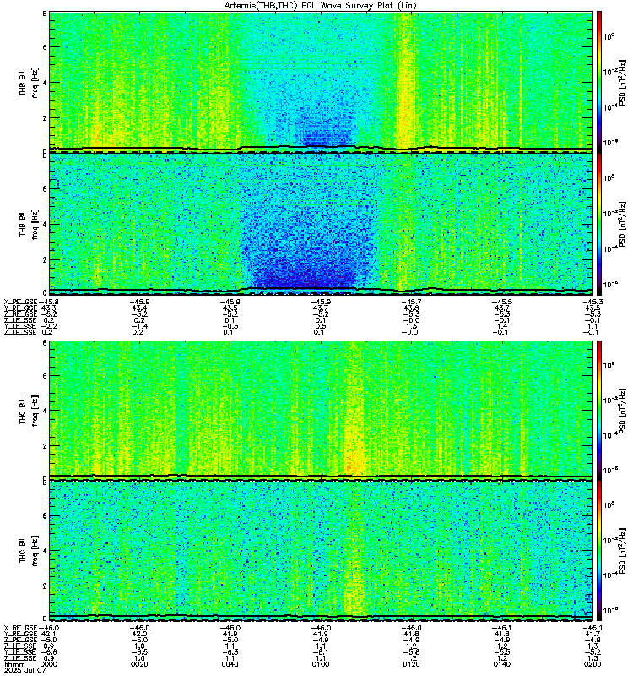Screen dimensions: 633x676
Task: Click the '0020' time tick label
Action: (x=139, y=664)
